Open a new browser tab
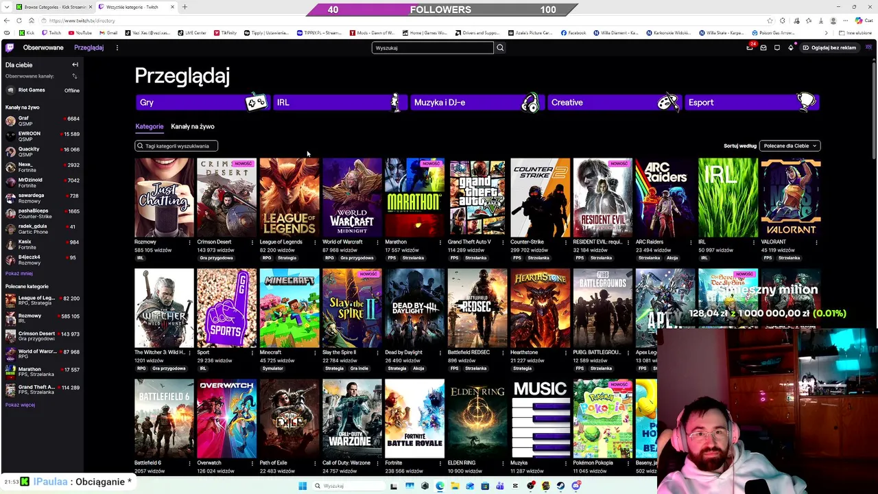The width and height of the screenshot is (878, 494). click(185, 7)
